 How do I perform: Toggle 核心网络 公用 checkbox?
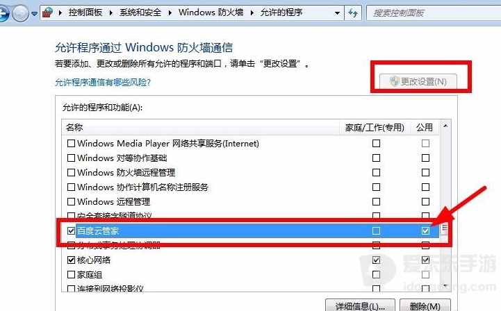click(425, 260)
